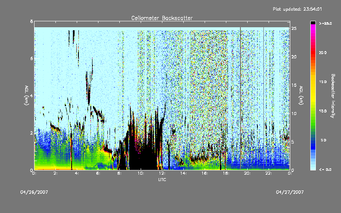The image size is (341, 213).
Task: Click the "14:" hour tick on UTC axis
Action: 183,173
